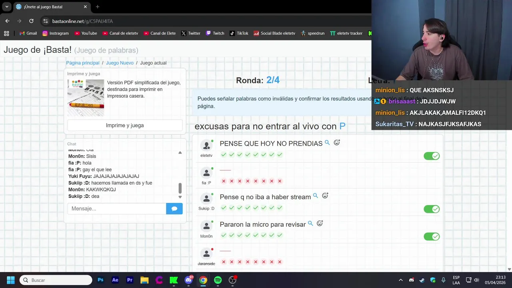This screenshot has height=288, width=512.
Task: Open Twitch bookmark
Action: 215,33
